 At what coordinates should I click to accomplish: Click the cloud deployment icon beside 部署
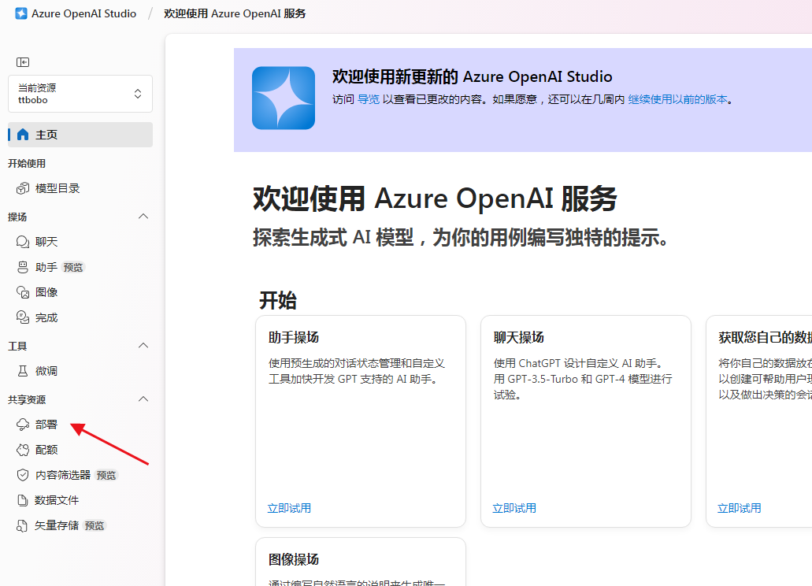coord(23,425)
